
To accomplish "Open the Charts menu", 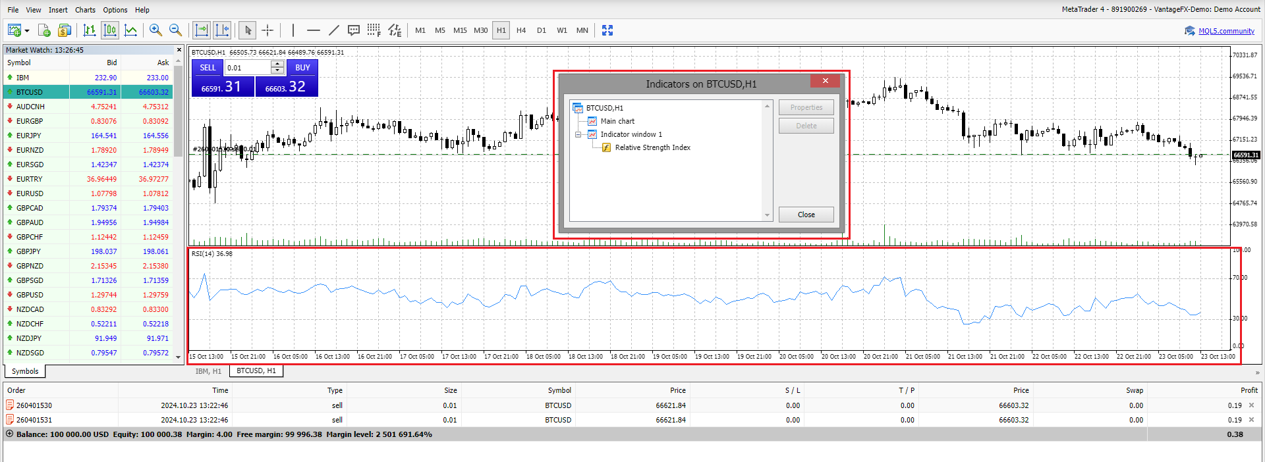I will coord(85,10).
